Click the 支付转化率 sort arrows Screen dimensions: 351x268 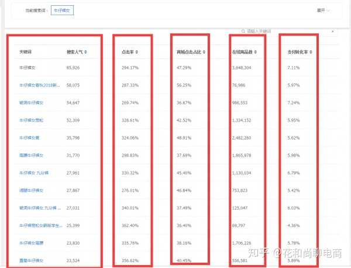pos(311,52)
